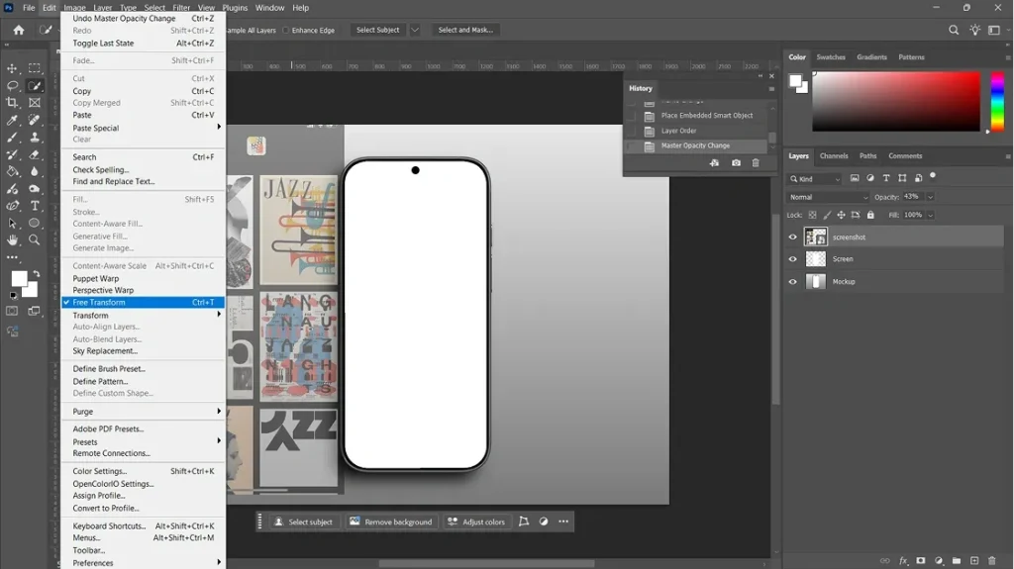Select the Blur tool
Screen dimensions: 1014x569
click(35, 171)
